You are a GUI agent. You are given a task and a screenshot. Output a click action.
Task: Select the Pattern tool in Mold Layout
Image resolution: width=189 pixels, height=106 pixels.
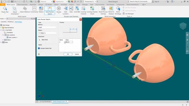pyautogui.click(x=41, y=10)
